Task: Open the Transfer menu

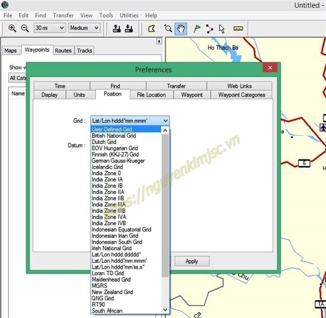Action: (x=63, y=15)
